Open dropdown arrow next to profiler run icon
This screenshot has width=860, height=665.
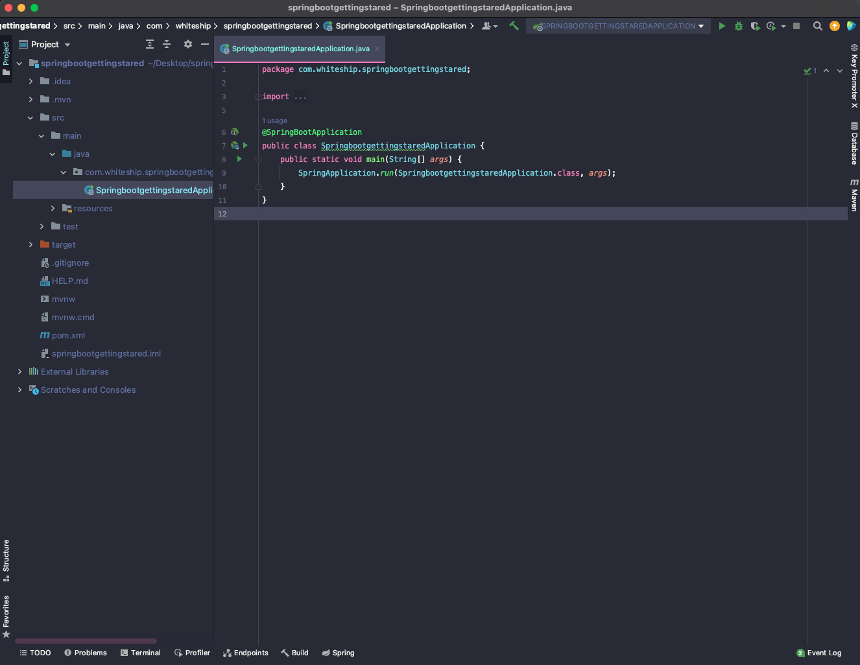click(x=783, y=26)
